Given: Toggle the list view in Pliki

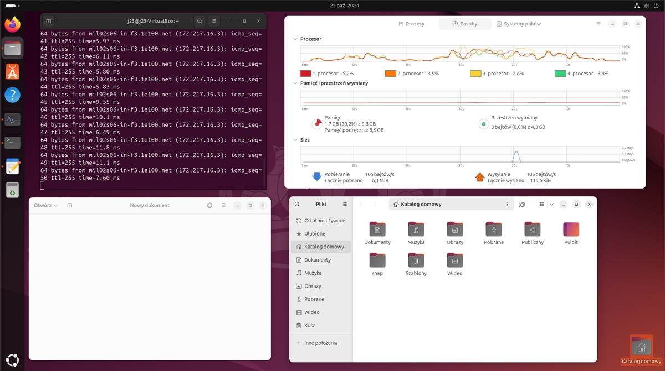Looking at the screenshot, I should click(x=542, y=204).
